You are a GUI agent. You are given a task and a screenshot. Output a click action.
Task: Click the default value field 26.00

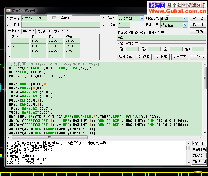click(73, 46)
